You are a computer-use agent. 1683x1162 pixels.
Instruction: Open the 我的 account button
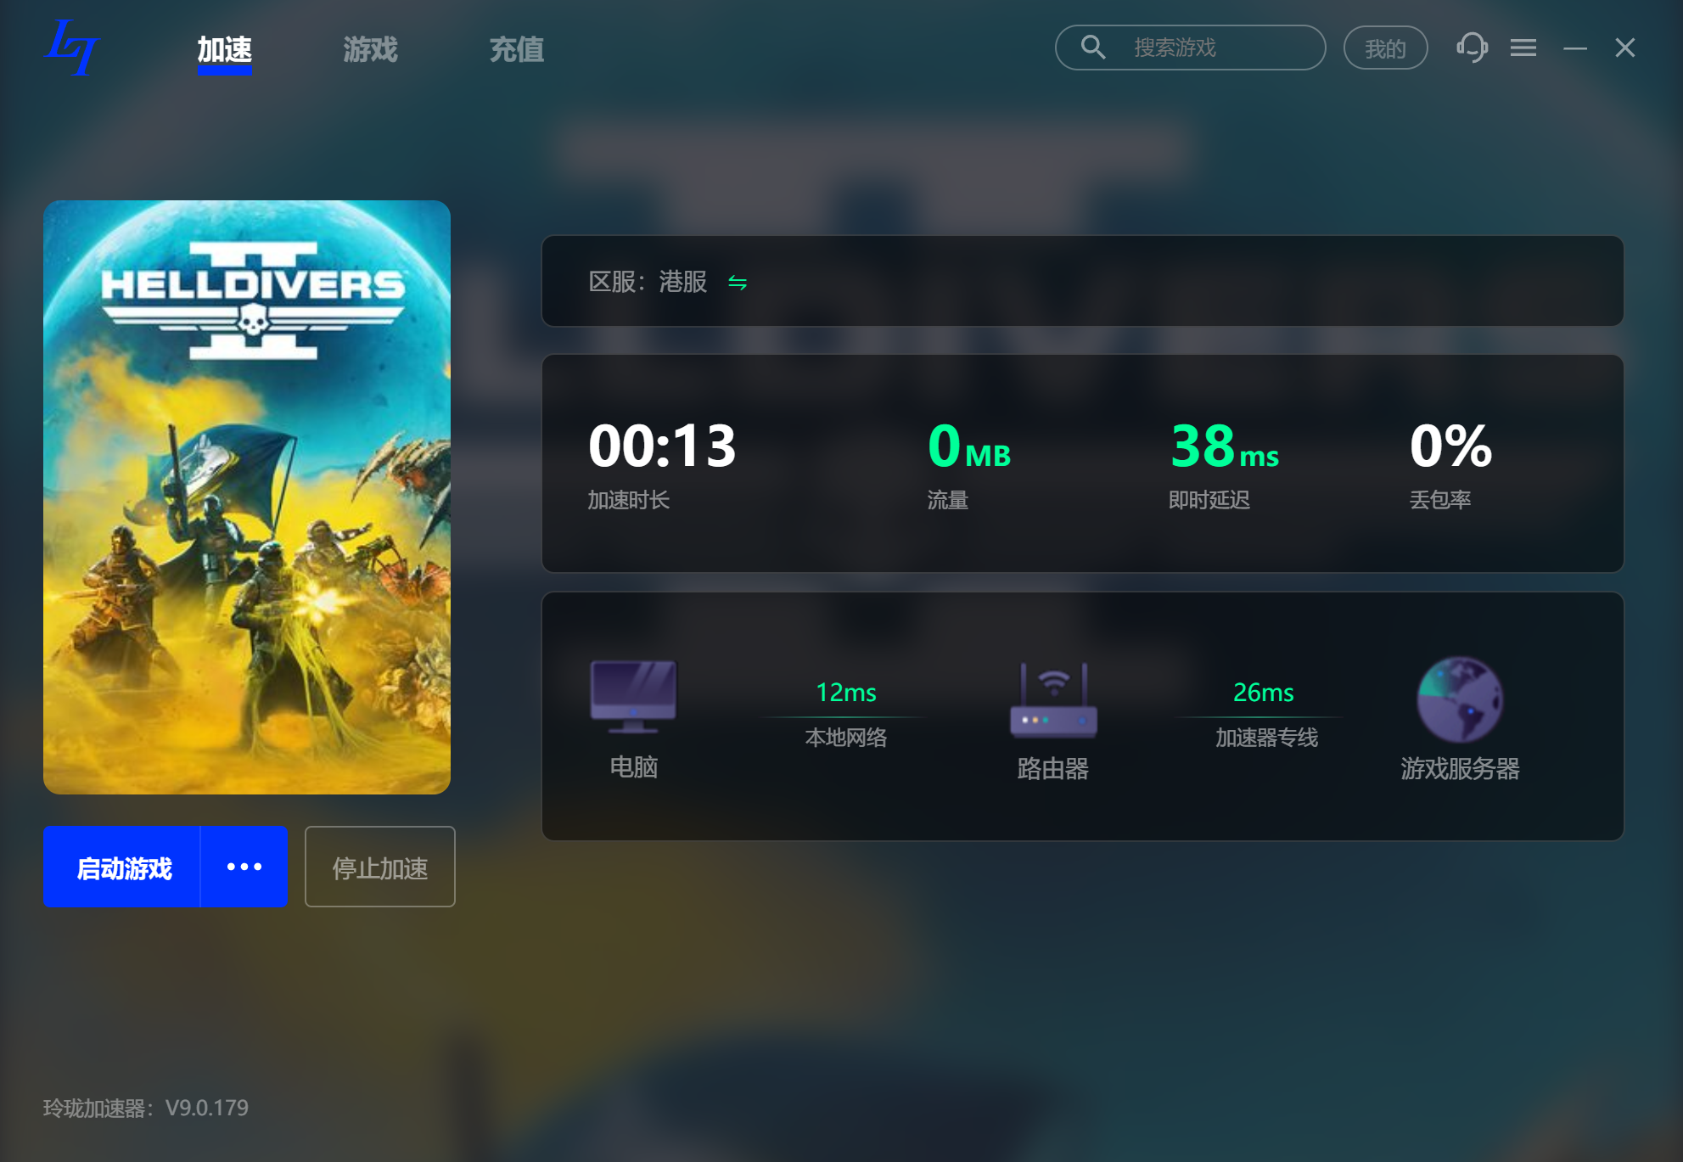coord(1385,48)
